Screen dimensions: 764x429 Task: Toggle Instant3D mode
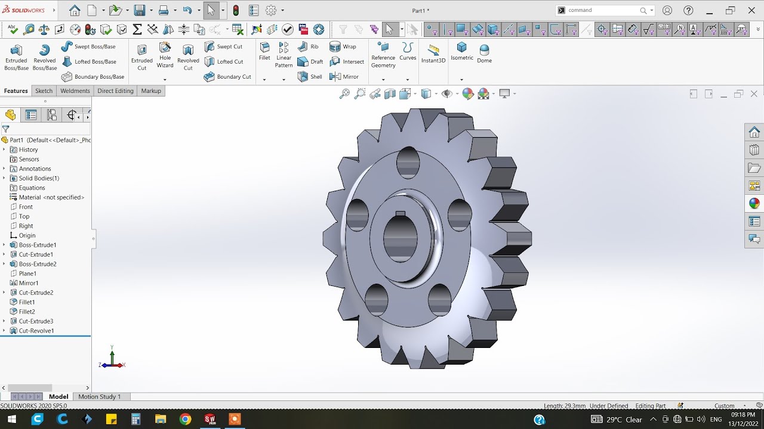(x=433, y=53)
